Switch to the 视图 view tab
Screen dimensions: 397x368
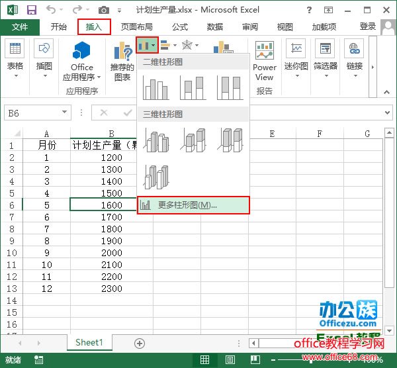(x=285, y=26)
